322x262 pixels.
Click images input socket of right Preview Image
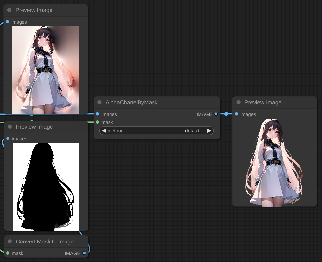(x=236, y=114)
